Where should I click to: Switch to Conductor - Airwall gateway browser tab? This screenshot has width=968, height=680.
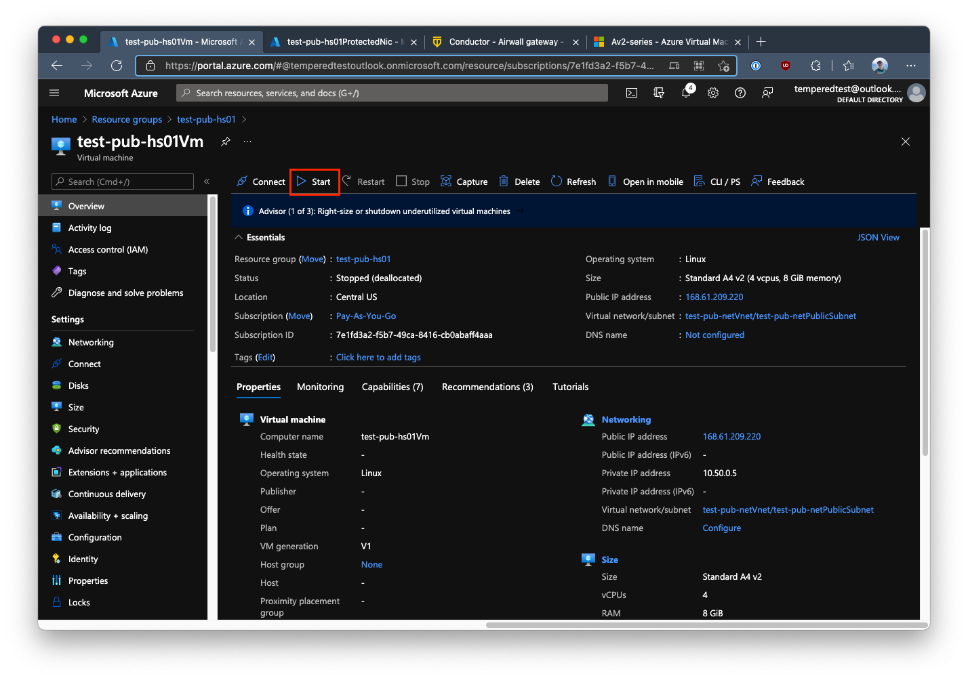(x=505, y=42)
